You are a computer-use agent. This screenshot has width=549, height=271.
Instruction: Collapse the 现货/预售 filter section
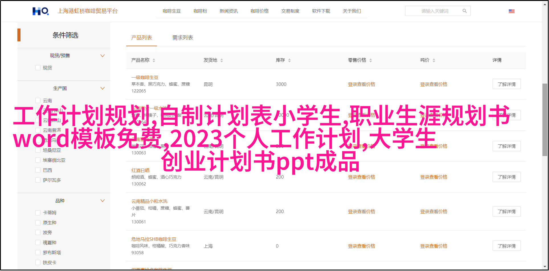tap(103, 56)
